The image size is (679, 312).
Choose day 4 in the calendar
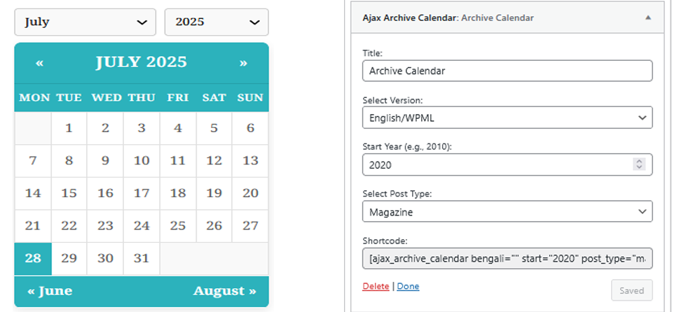coord(178,128)
